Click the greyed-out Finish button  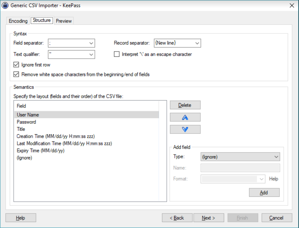[243, 218]
